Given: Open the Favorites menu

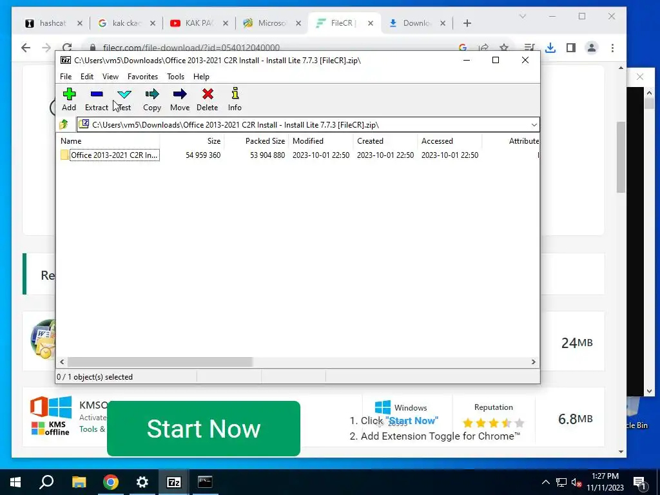Looking at the screenshot, I should tap(142, 77).
